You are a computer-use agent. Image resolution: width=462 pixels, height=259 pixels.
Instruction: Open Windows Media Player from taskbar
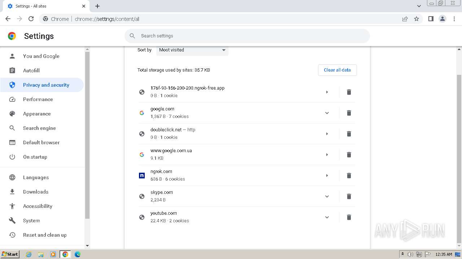pos(53,254)
